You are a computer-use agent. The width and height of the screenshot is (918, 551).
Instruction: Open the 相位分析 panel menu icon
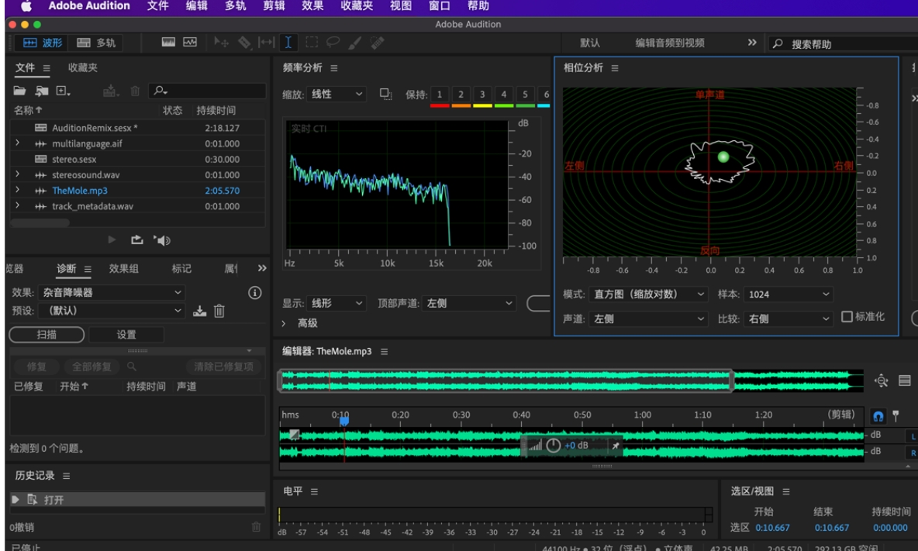[615, 68]
